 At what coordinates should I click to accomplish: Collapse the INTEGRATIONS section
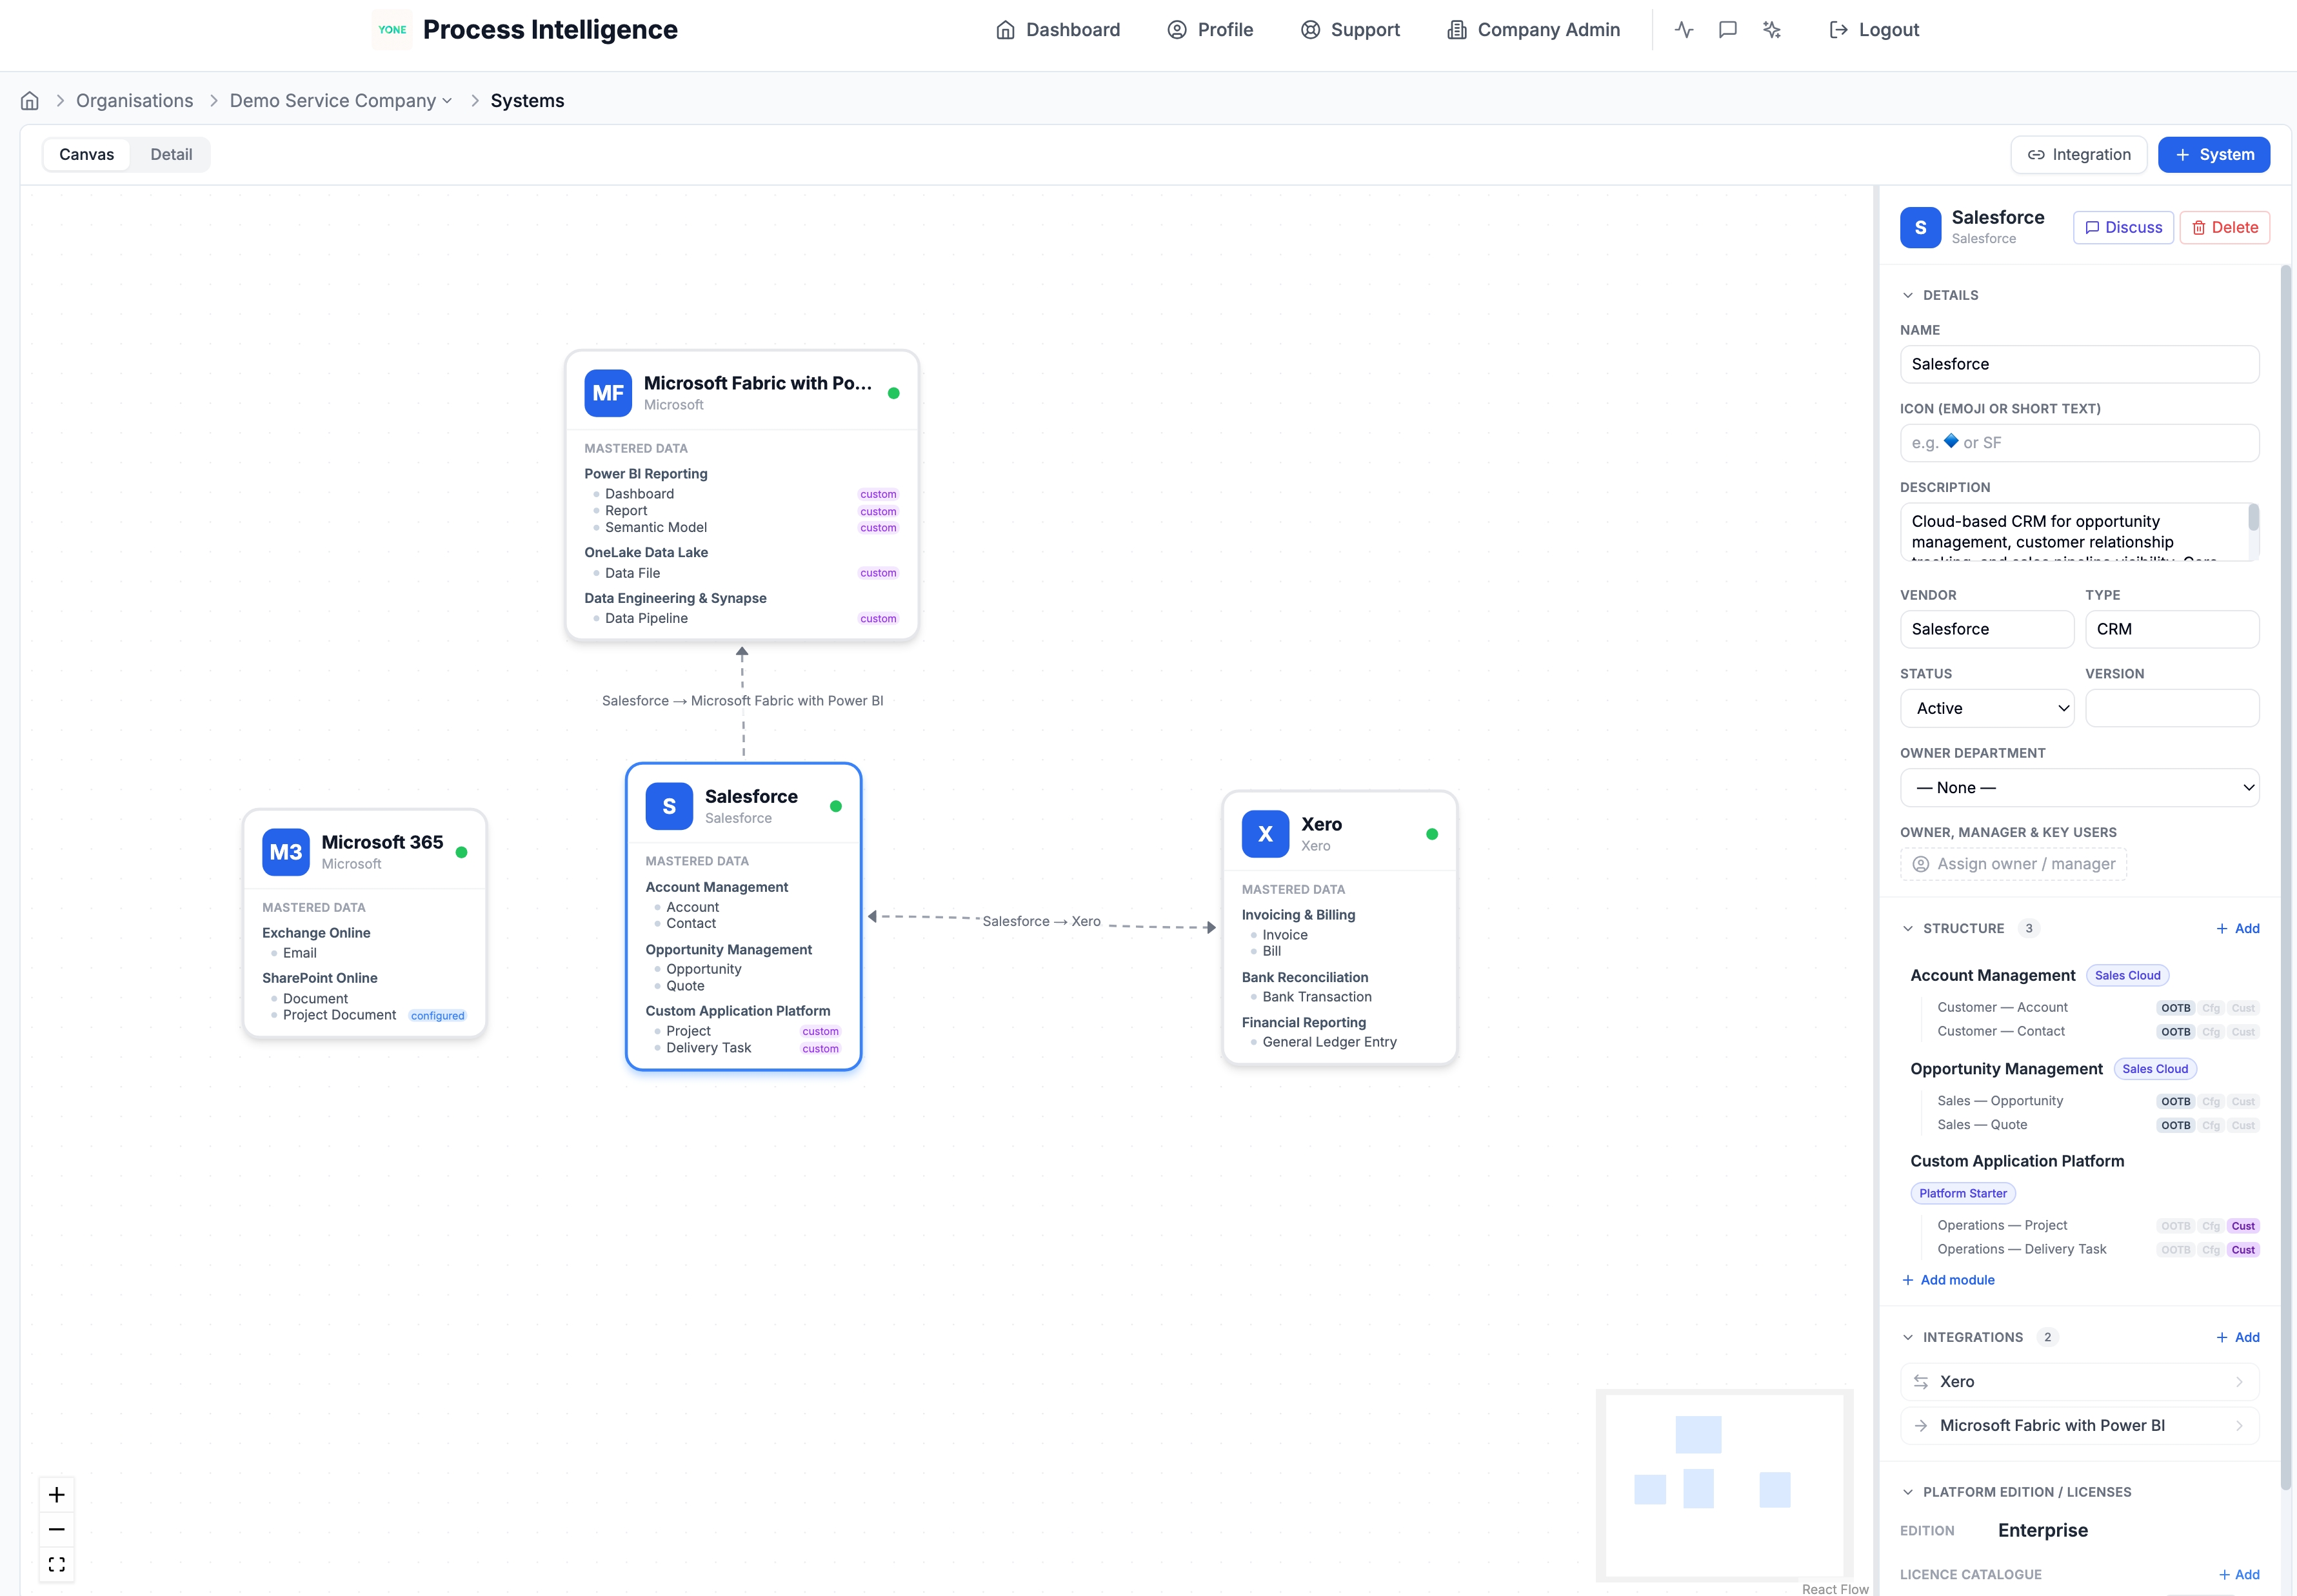(x=1908, y=1338)
